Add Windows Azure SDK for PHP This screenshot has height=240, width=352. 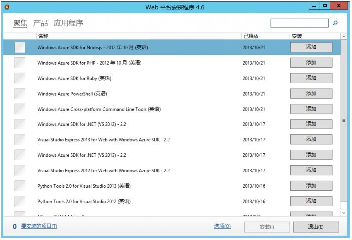point(311,63)
